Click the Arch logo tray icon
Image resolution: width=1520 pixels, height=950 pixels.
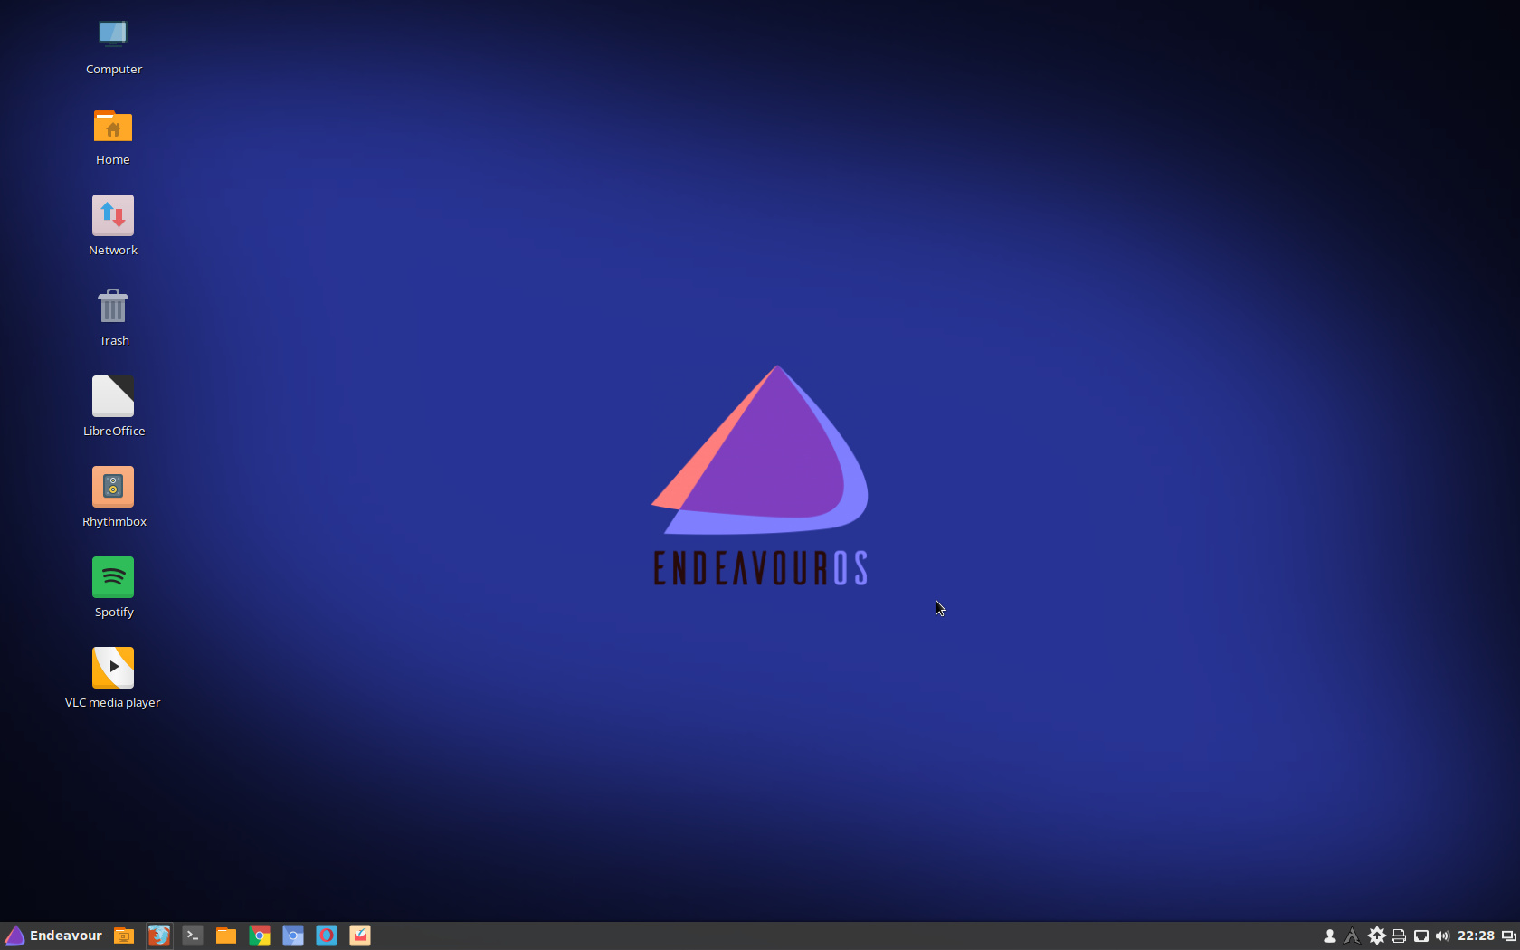[x=1353, y=936]
